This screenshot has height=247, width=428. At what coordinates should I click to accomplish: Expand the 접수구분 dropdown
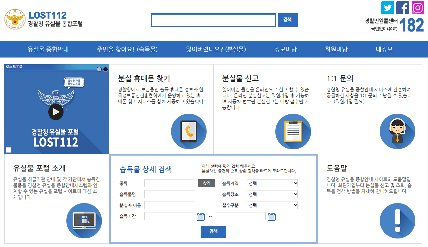pos(272,205)
